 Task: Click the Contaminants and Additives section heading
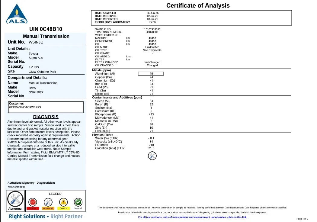coord(117,98)
